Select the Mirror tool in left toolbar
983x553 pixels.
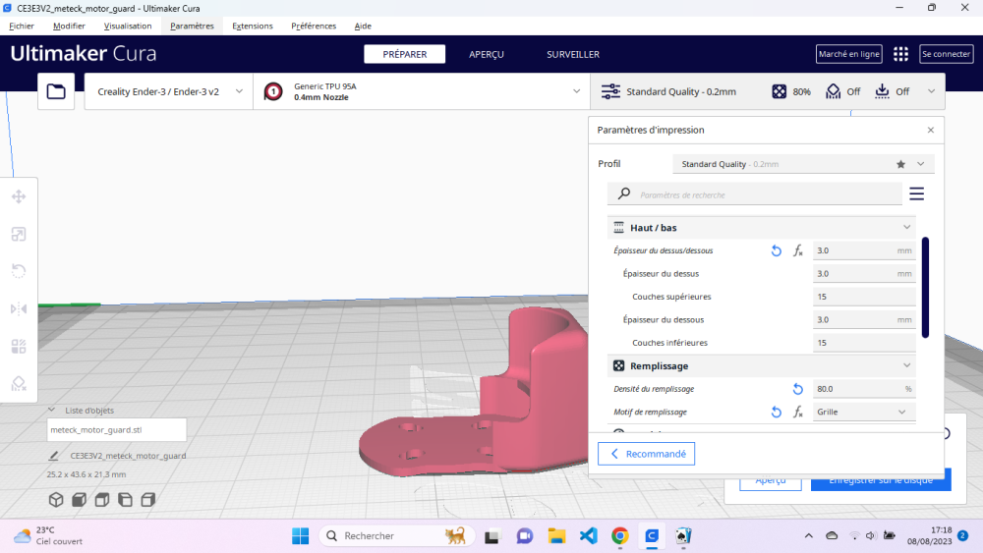click(x=19, y=308)
